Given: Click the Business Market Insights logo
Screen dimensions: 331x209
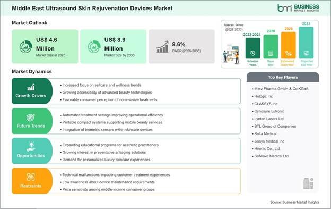Looking at the screenshot, I should click(298, 8).
